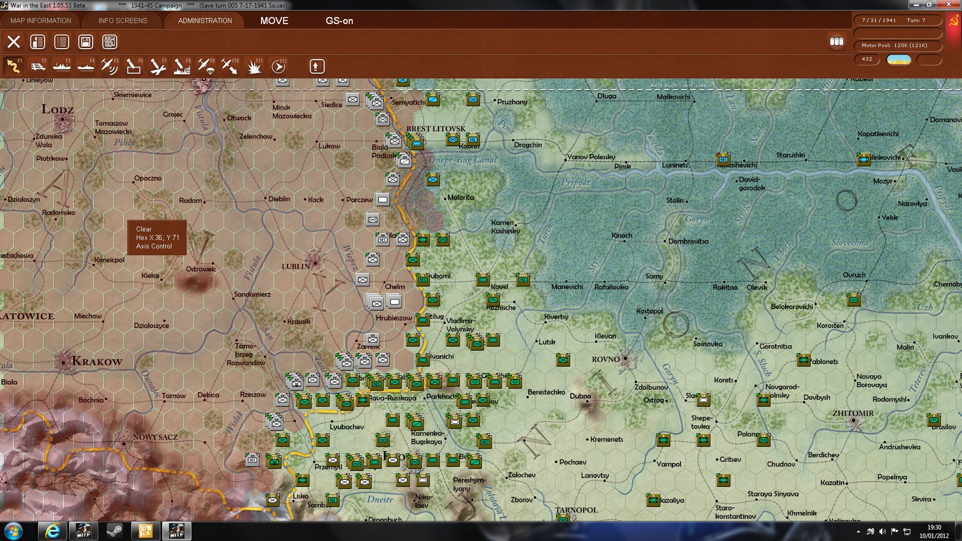
Task: Click the three-barrel supply icon
Action: tap(837, 42)
